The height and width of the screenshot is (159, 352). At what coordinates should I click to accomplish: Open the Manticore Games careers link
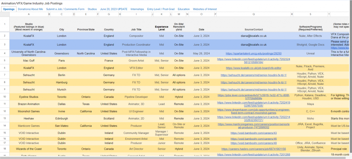tap(253, 126)
